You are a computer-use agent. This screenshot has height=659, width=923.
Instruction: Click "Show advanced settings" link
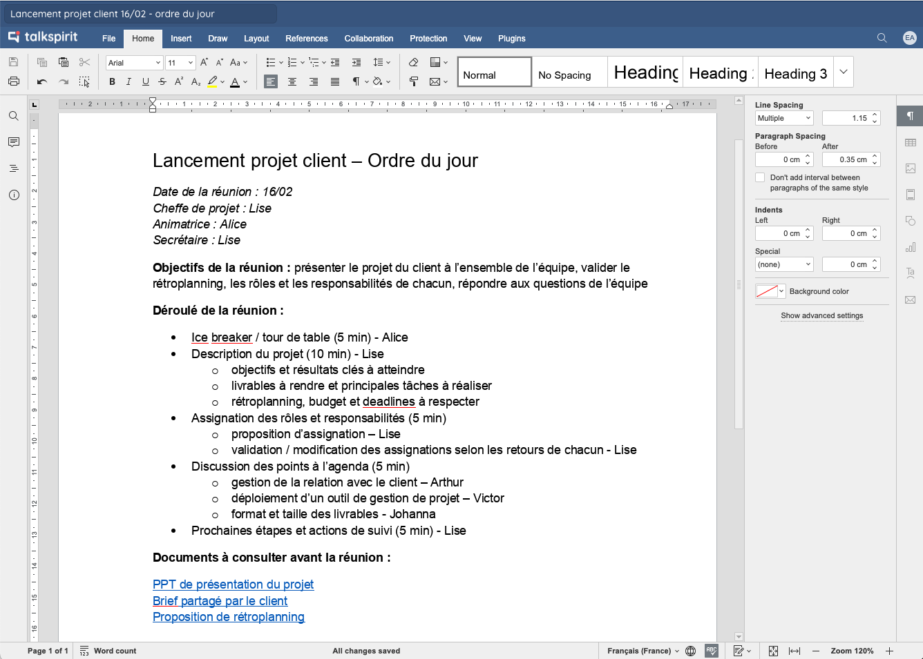point(822,315)
